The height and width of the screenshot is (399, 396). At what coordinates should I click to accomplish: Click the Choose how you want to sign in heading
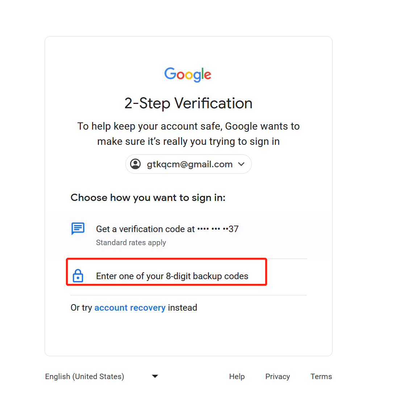(x=148, y=198)
